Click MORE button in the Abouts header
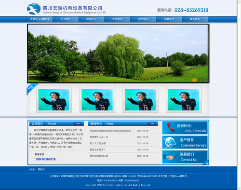Image resolution: width=241 pixels, height=190 pixels. pos(78,123)
